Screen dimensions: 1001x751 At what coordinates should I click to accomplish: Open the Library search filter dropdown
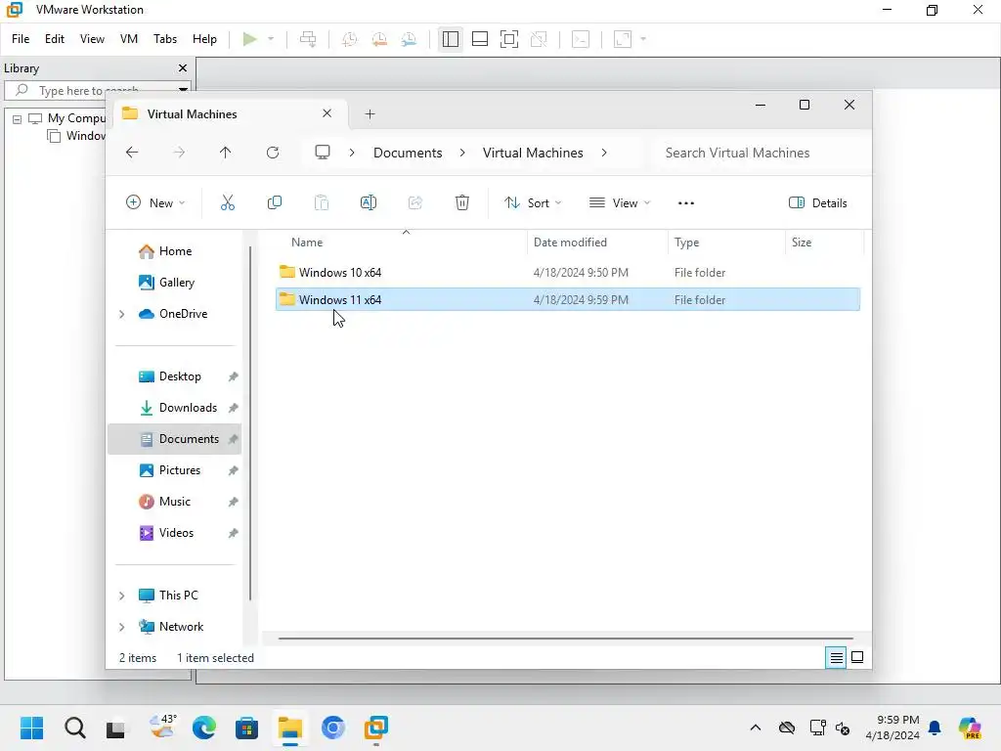[x=183, y=91]
